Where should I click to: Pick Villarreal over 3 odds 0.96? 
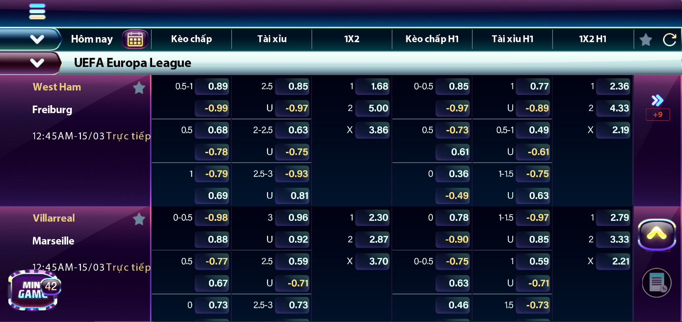coord(292,218)
